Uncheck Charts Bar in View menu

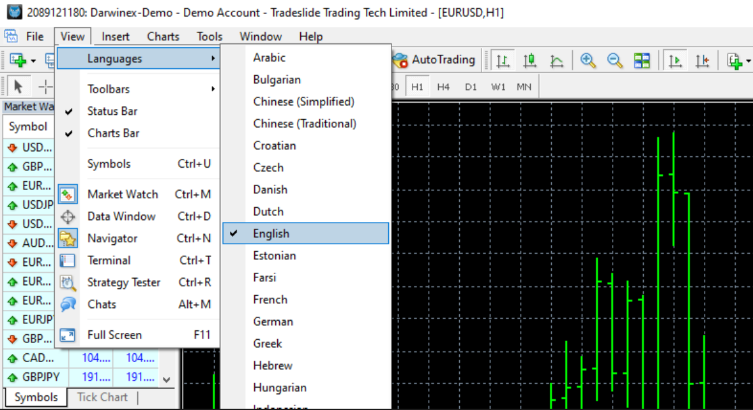(x=113, y=133)
